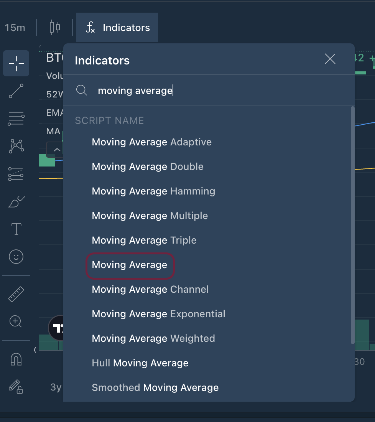Collapse the indicator legend chevron
The height and width of the screenshot is (422, 375).
click(56, 150)
